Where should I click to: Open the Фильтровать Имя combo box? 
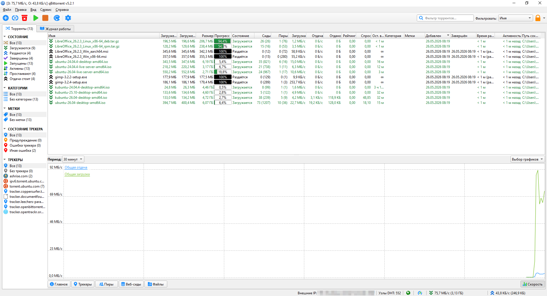click(515, 18)
